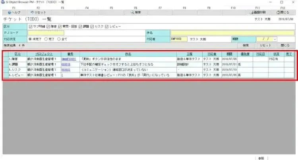Select the 完了 radio button
This screenshot has height=160, width=298.
pyautogui.click(x=46, y=39)
